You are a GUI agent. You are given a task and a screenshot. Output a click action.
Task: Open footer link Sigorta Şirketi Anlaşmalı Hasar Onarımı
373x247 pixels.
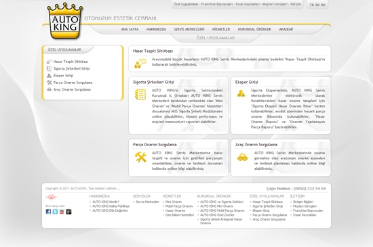coord(221,221)
